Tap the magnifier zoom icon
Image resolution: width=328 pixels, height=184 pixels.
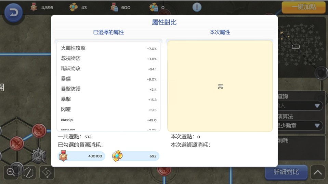[11, 172]
